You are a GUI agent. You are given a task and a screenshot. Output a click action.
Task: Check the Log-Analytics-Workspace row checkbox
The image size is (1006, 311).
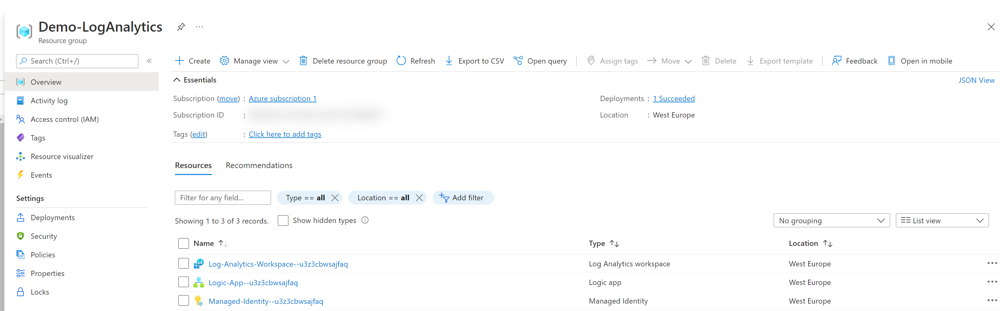183,263
